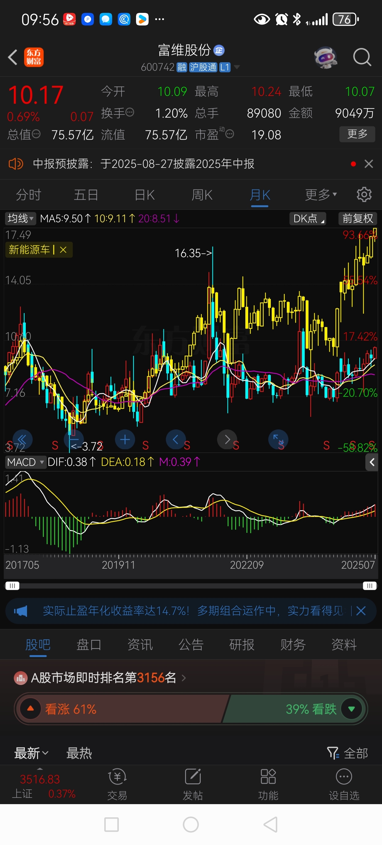382x845 pixels.
Task: Switch to 分时 chart tab
Action: [29, 195]
